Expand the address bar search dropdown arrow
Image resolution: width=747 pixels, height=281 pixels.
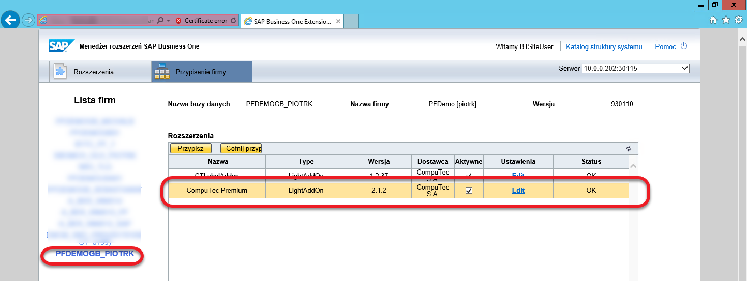(168, 21)
